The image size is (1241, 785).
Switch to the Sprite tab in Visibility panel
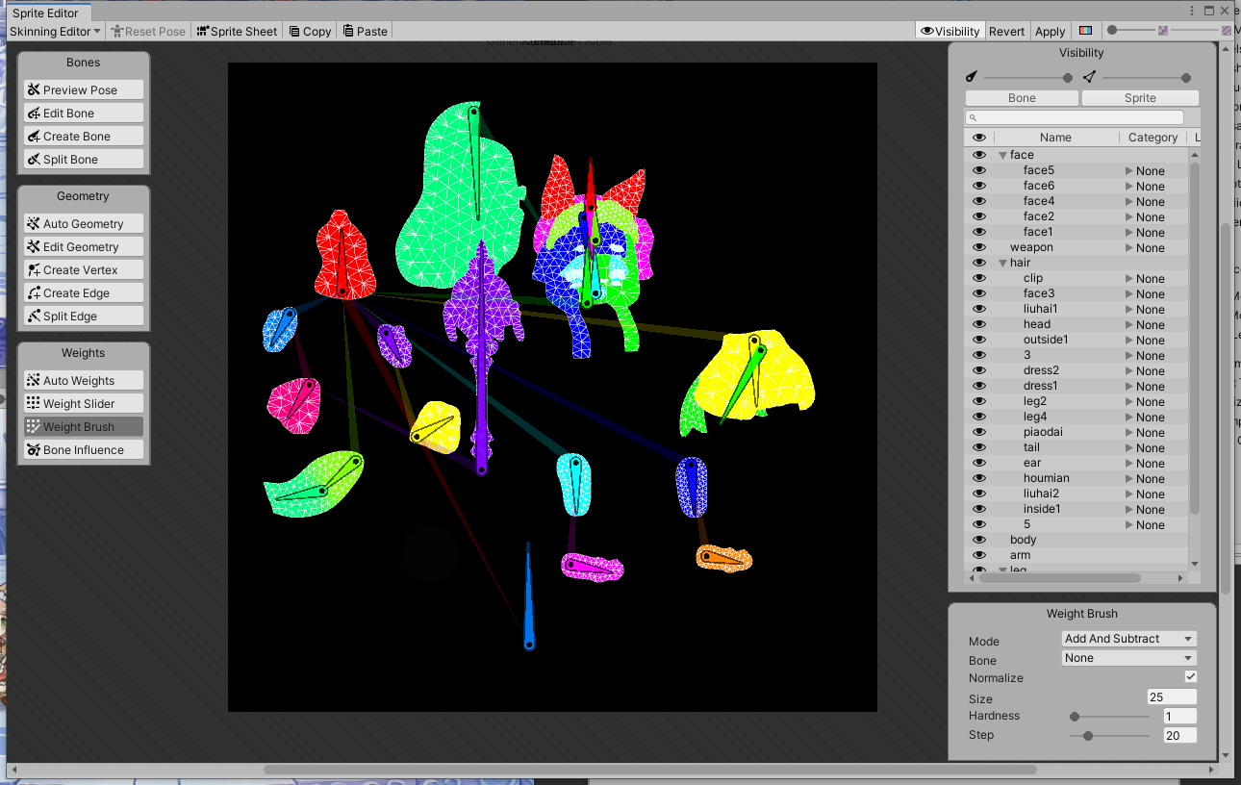point(1140,97)
